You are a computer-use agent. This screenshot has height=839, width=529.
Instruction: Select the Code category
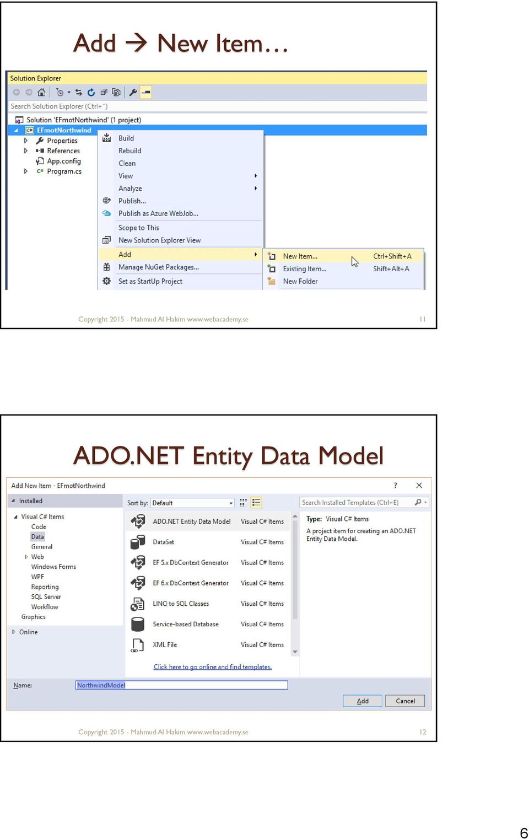coord(39,527)
